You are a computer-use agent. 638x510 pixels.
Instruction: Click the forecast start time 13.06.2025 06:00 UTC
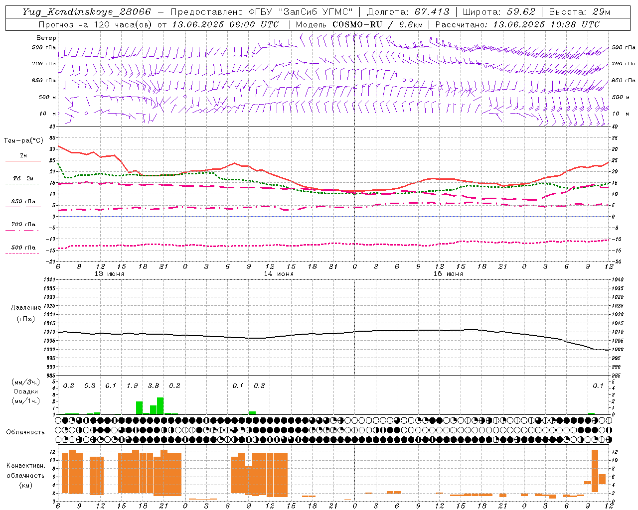pyautogui.click(x=225, y=24)
